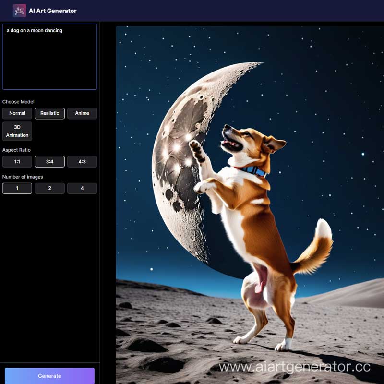Switch to the Normal model

point(17,113)
